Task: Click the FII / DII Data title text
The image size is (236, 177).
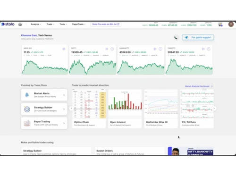Action: click(189, 122)
